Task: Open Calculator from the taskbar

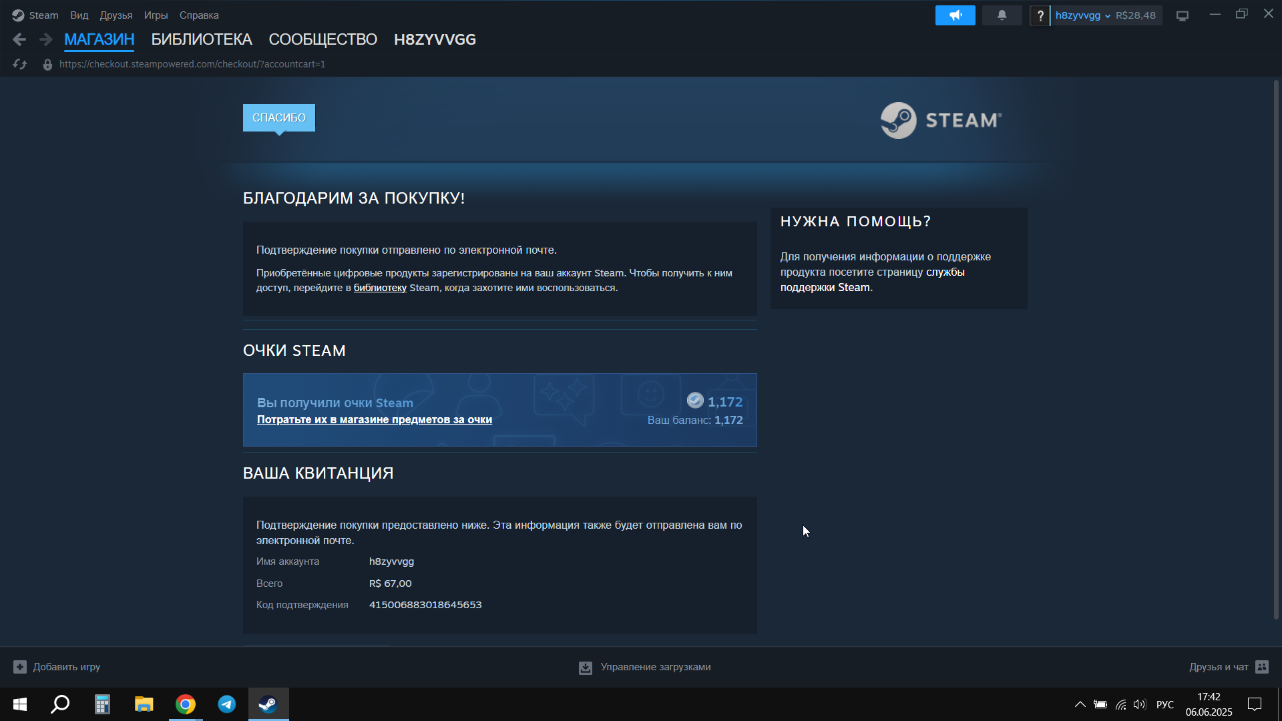Action: click(102, 704)
